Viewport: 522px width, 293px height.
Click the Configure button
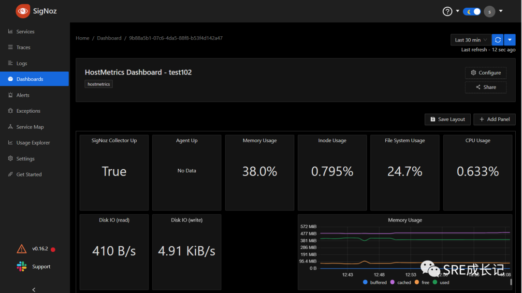coord(486,73)
